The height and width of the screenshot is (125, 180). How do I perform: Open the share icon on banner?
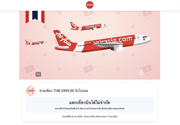pos(141,73)
